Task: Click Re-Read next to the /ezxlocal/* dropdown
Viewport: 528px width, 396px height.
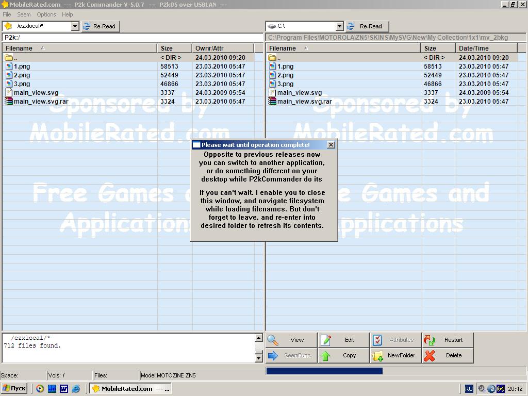Action: [101, 26]
